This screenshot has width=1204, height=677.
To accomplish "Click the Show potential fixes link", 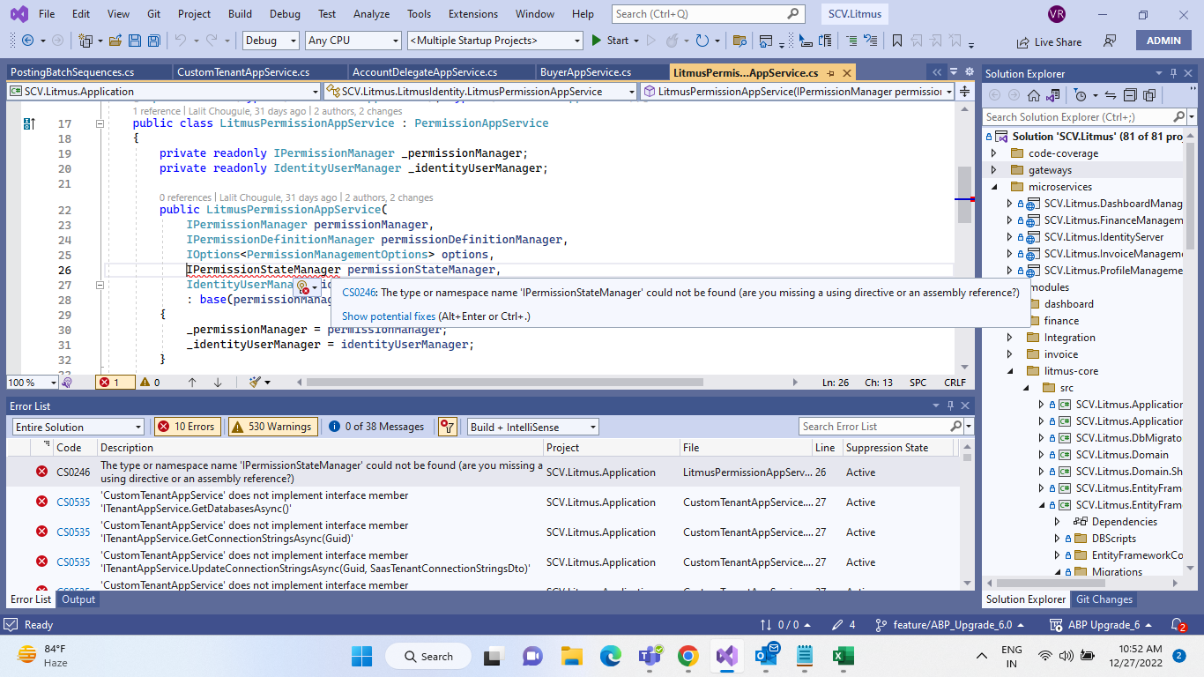I will click(x=389, y=316).
